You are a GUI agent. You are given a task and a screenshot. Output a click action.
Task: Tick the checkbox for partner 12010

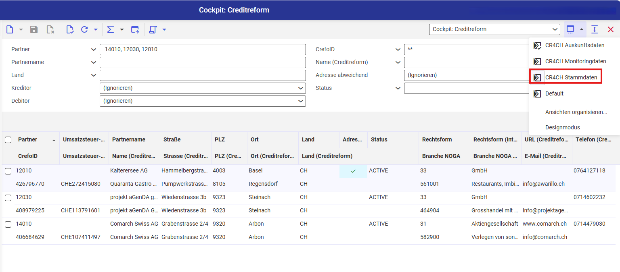click(8, 171)
